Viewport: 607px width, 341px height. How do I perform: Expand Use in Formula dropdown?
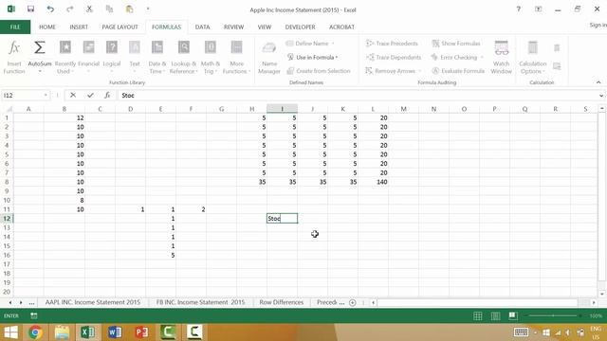pyautogui.click(x=337, y=57)
